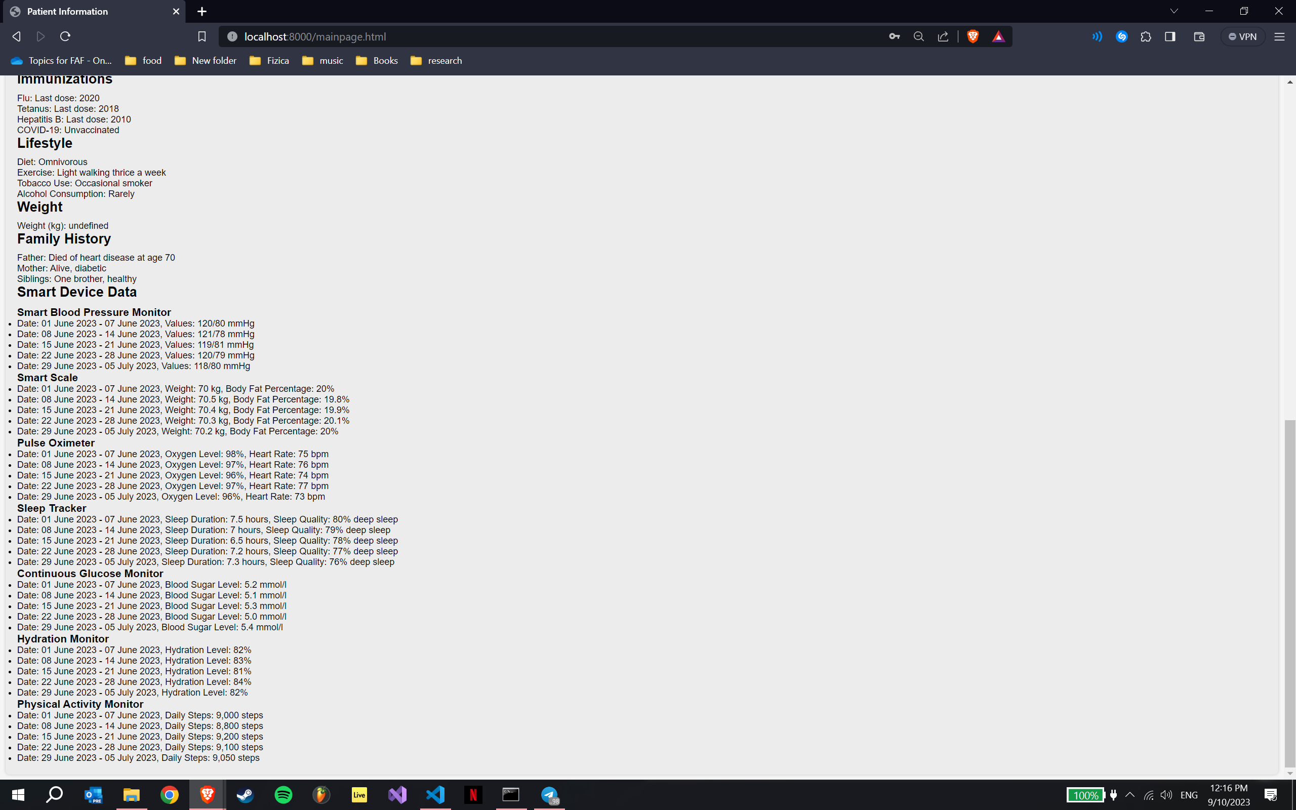Reload the page with the refresh icon
The image size is (1296, 810).
tap(65, 36)
